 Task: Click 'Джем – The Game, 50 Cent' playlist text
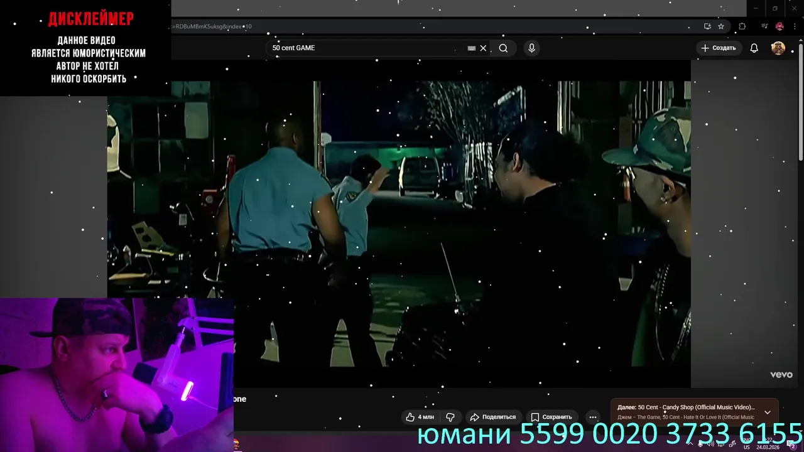(x=686, y=417)
